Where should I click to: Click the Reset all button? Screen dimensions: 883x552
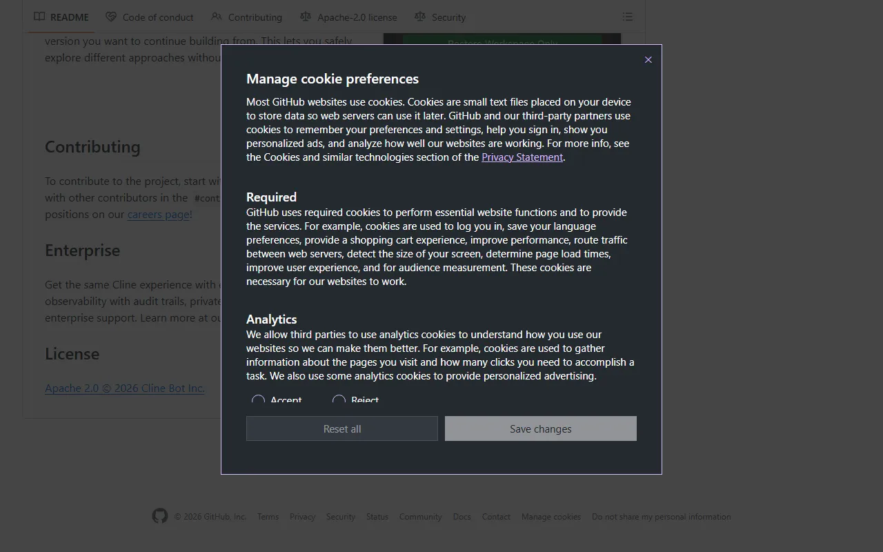click(x=341, y=428)
